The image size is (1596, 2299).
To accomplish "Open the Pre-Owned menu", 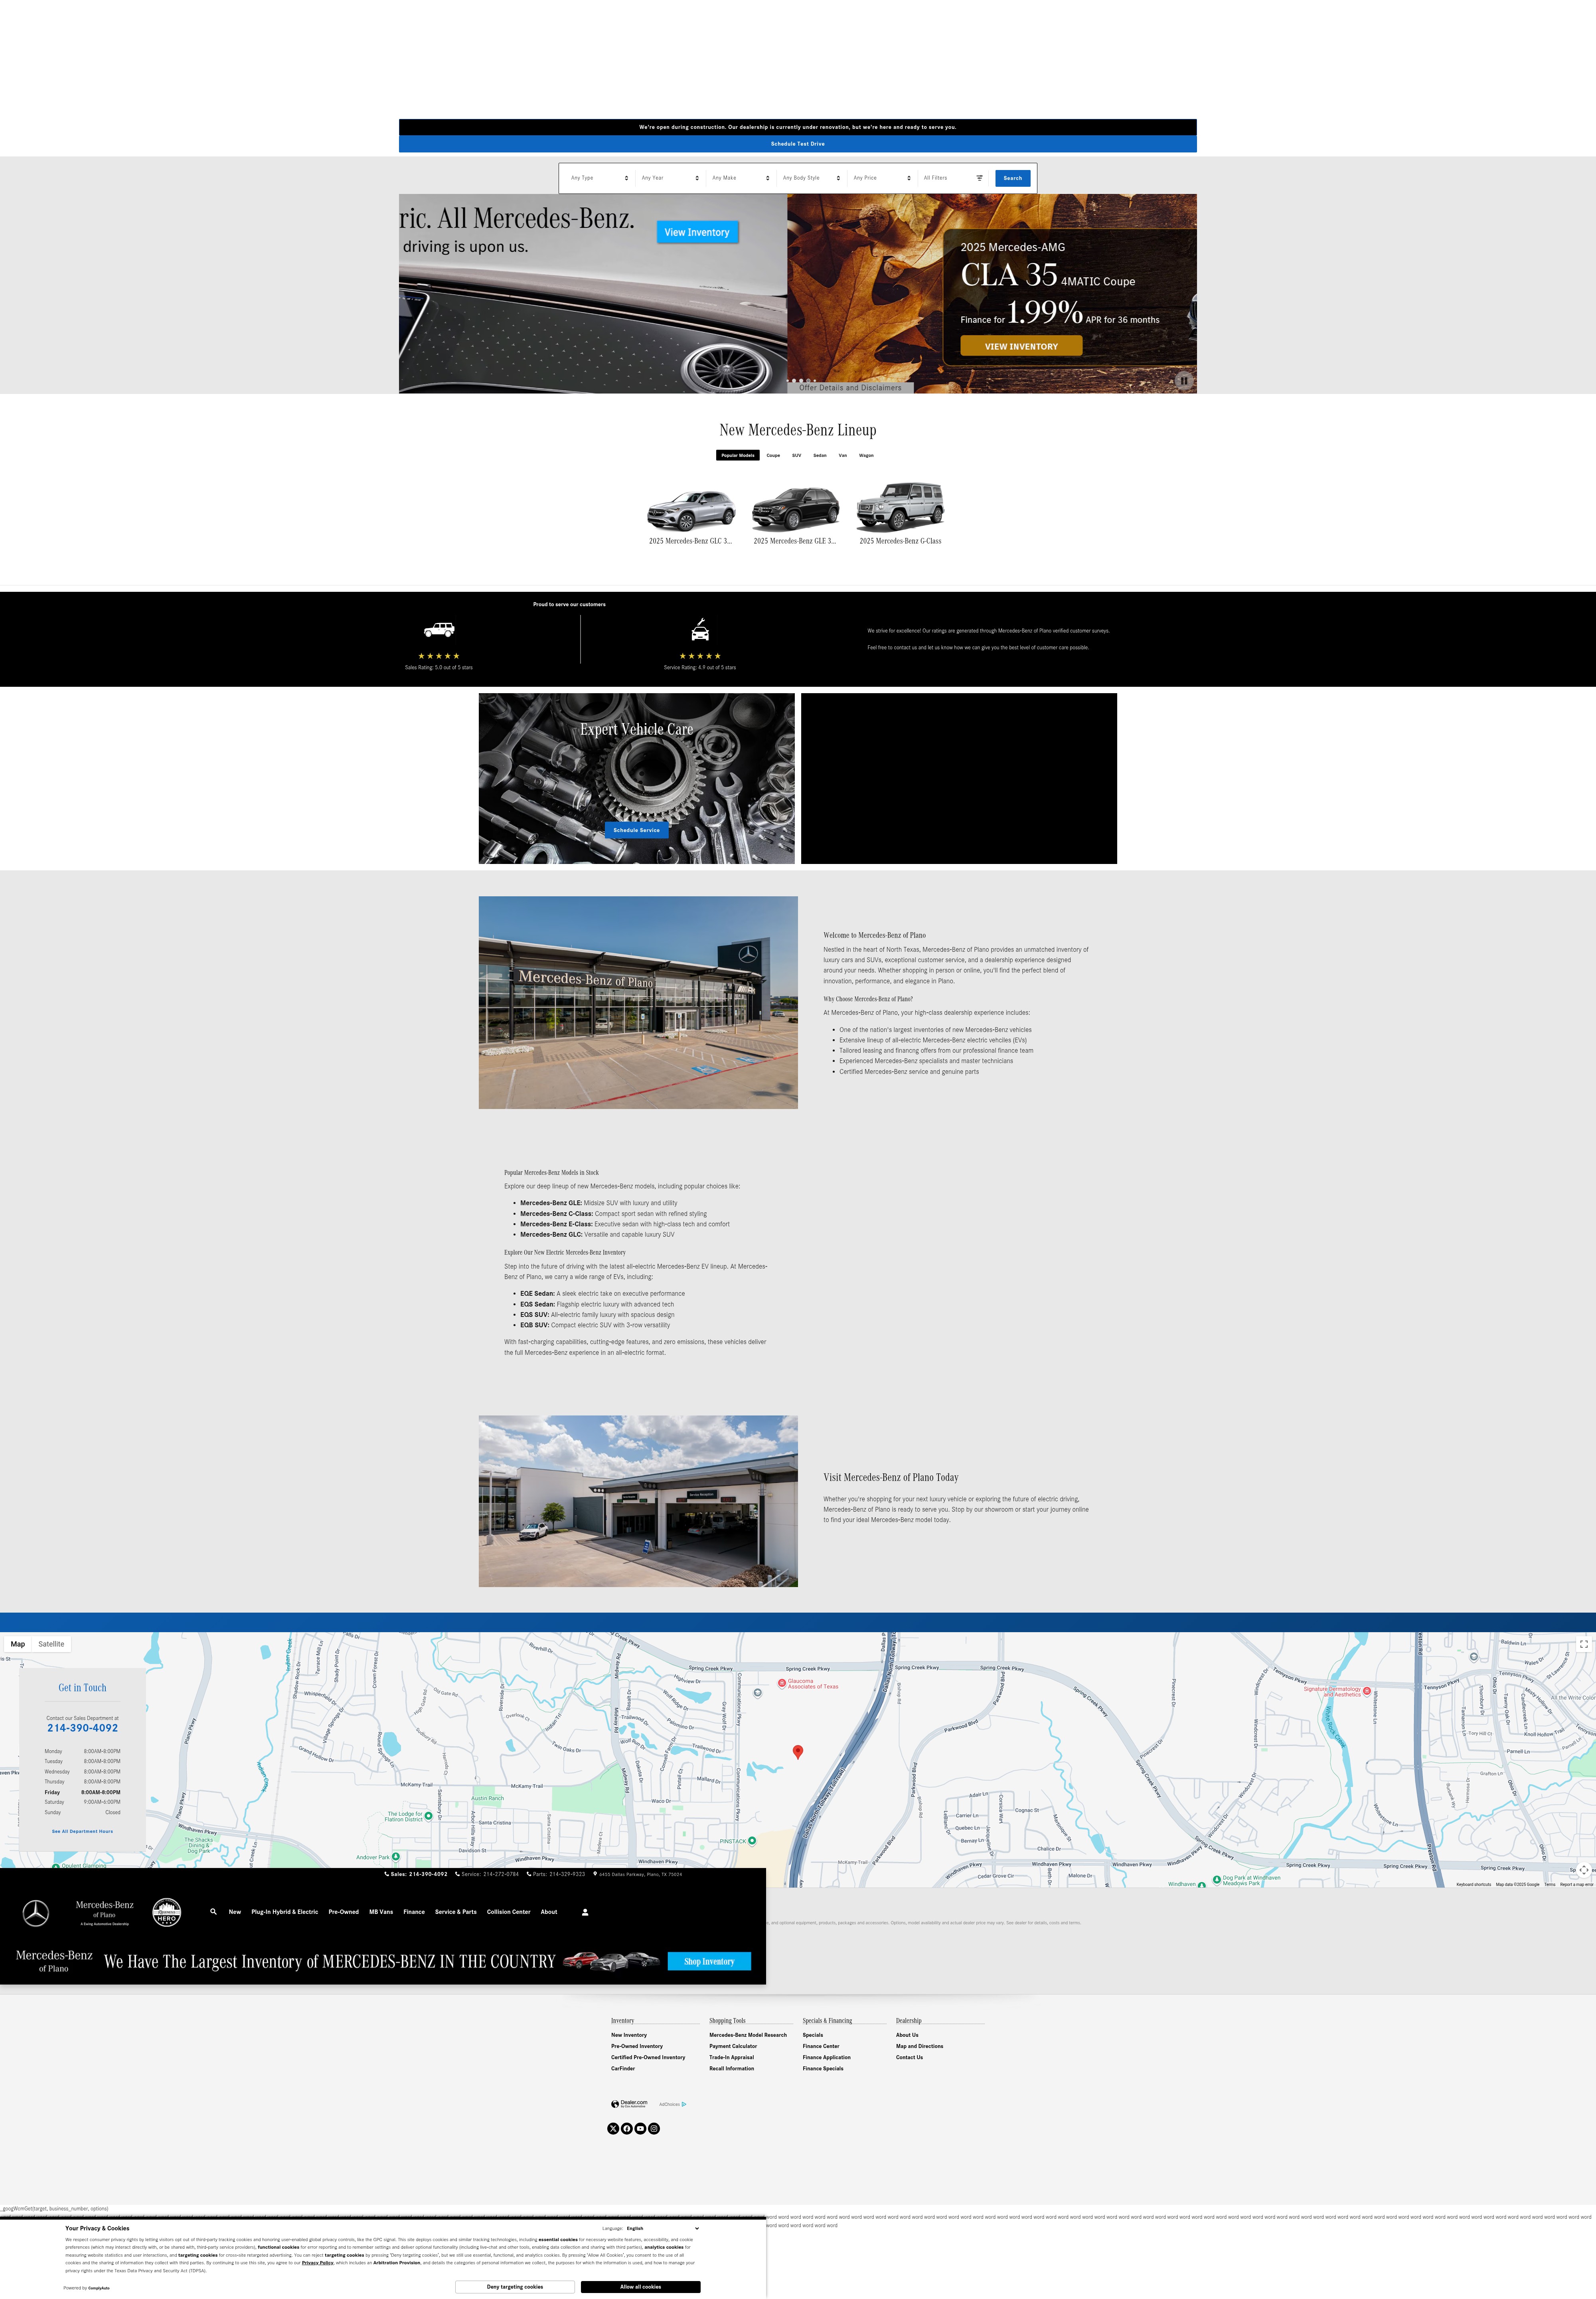I will tap(344, 1912).
